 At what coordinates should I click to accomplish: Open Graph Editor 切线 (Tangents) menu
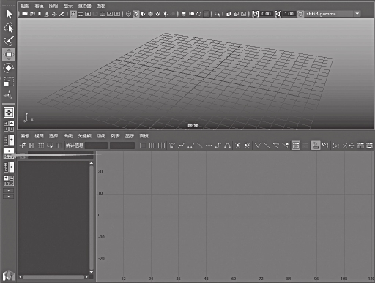pyautogui.click(x=101, y=136)
